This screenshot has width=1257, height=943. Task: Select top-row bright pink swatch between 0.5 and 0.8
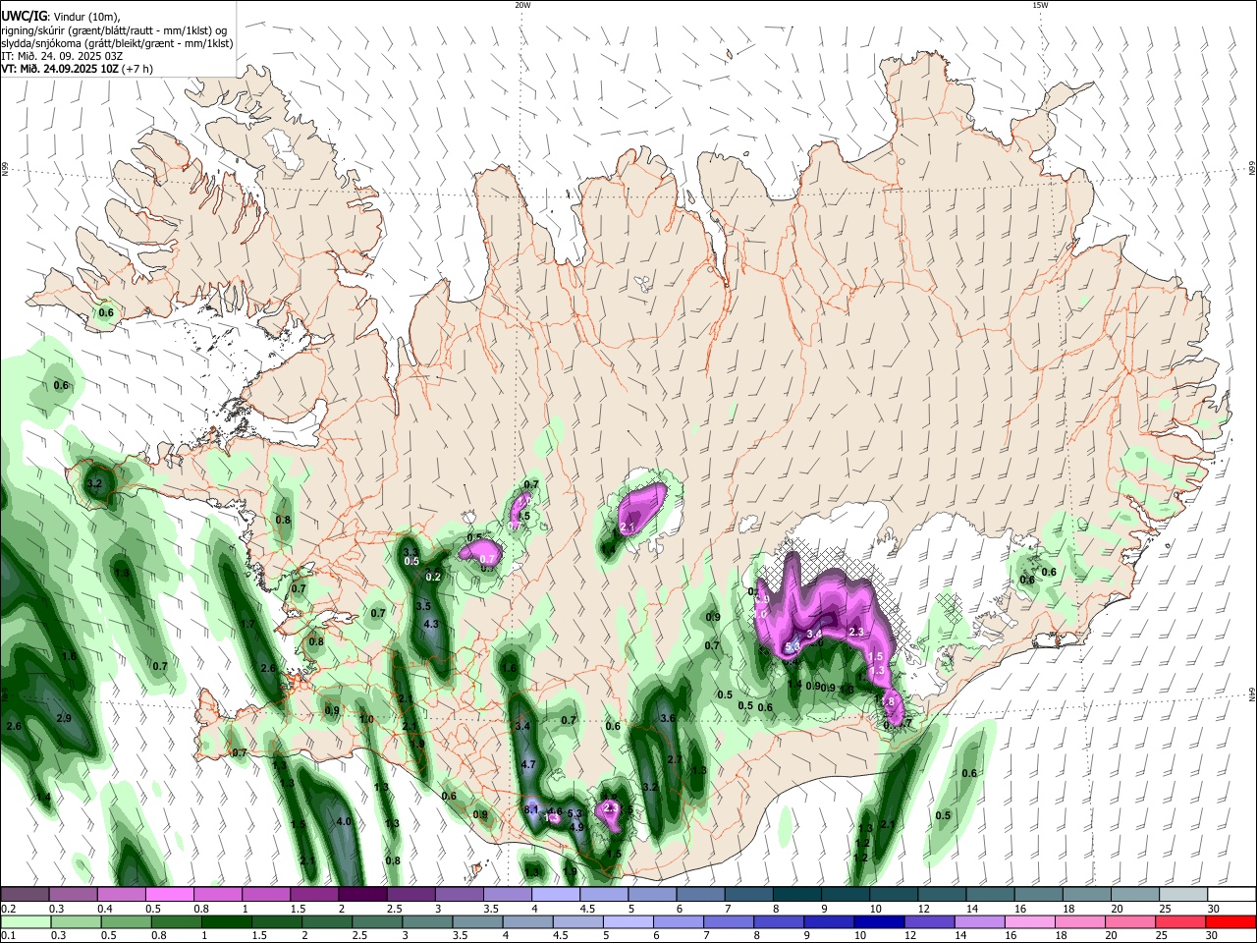(169, 894)
